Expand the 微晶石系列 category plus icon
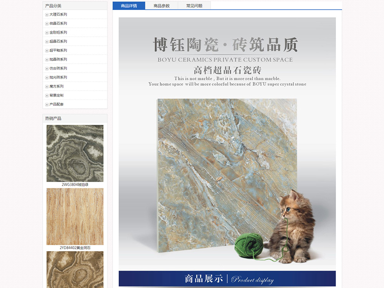Viewport: 384px width, 288px height. (47, 24)
